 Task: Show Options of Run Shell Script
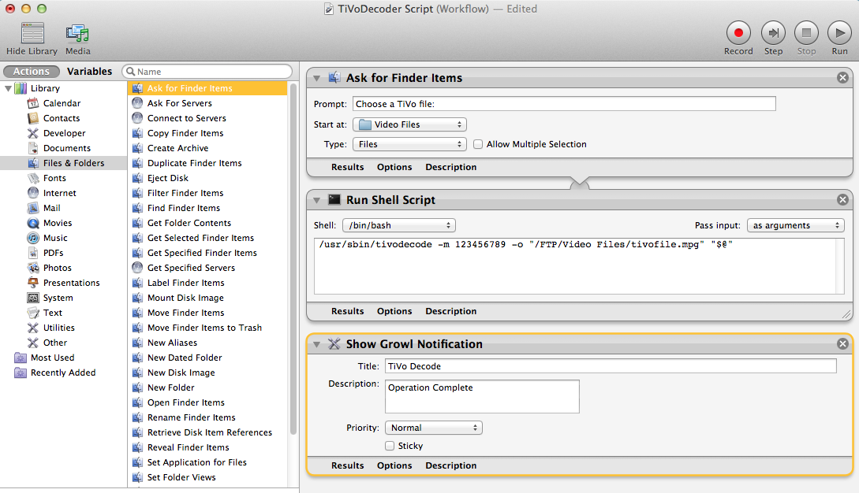coord(394,311)
